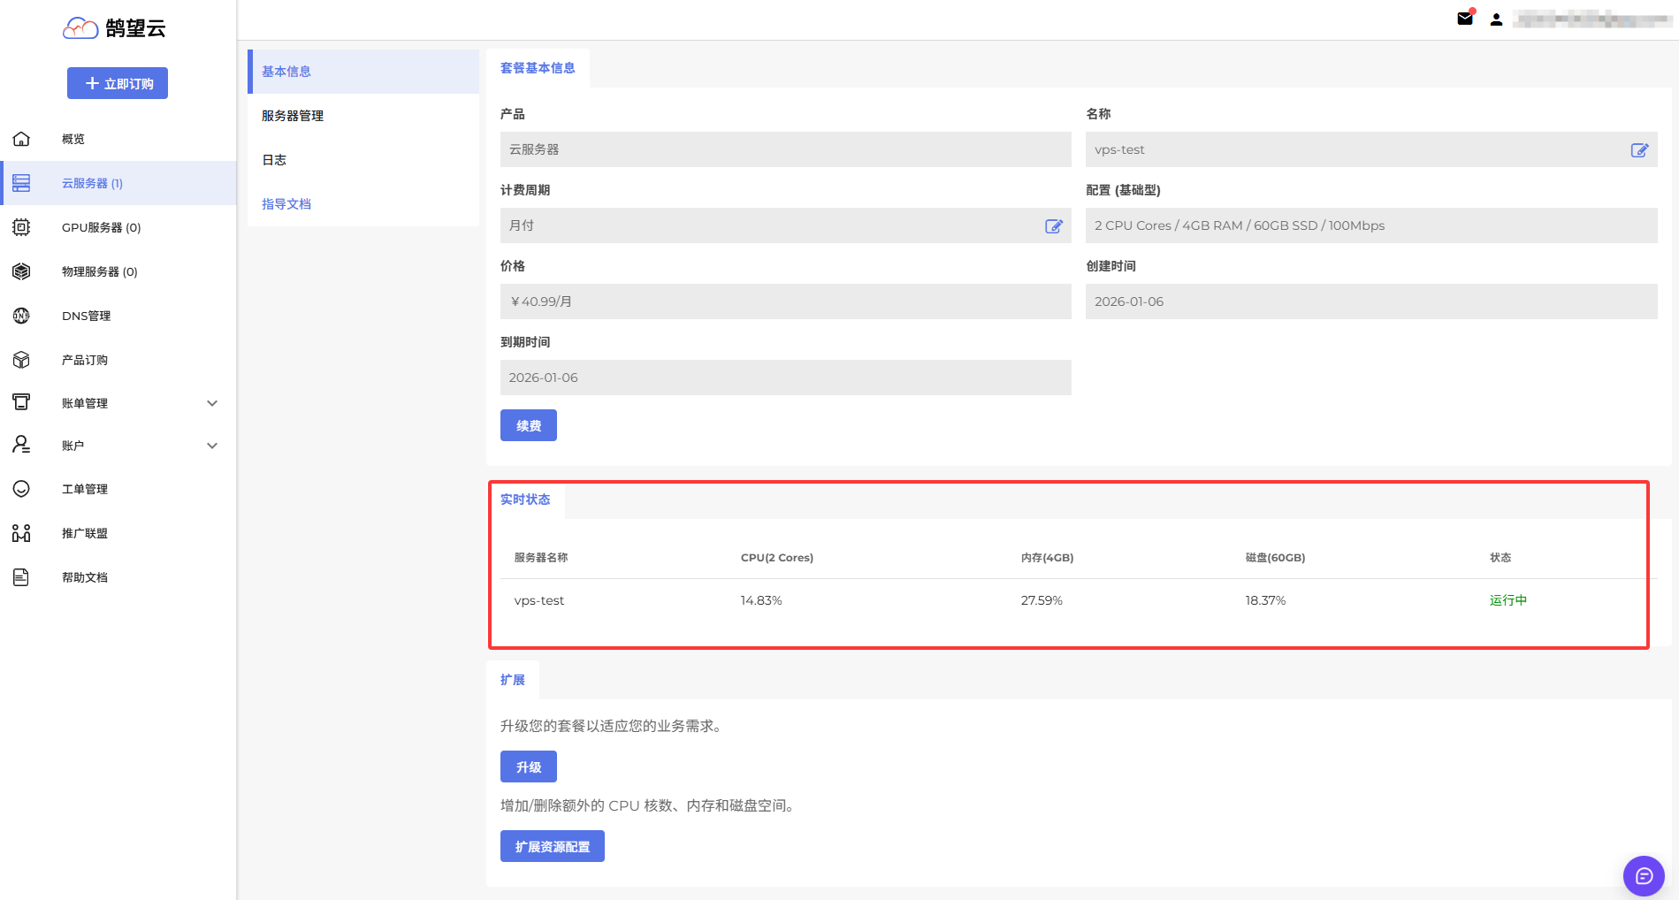Open DNS管理 in the sidebar
Image resolution: width=1679 pixels, height=900 pixels.
86,316
